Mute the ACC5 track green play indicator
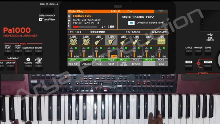This screenshot has height=124, width=220. (164, 48)
